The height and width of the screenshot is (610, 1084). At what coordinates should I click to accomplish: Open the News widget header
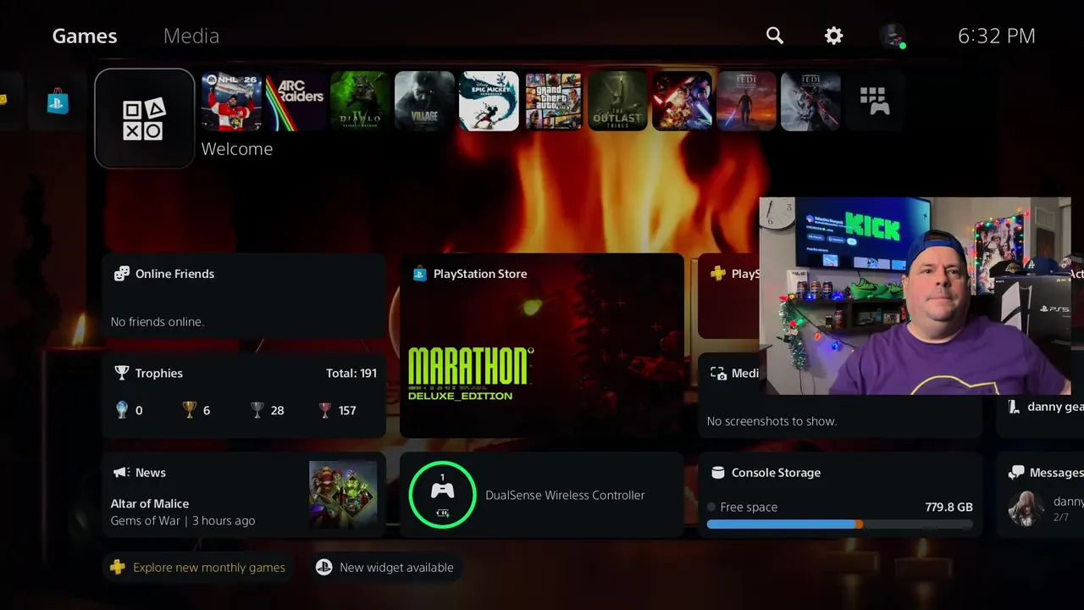pyautogui.click(x=151, y=473)
